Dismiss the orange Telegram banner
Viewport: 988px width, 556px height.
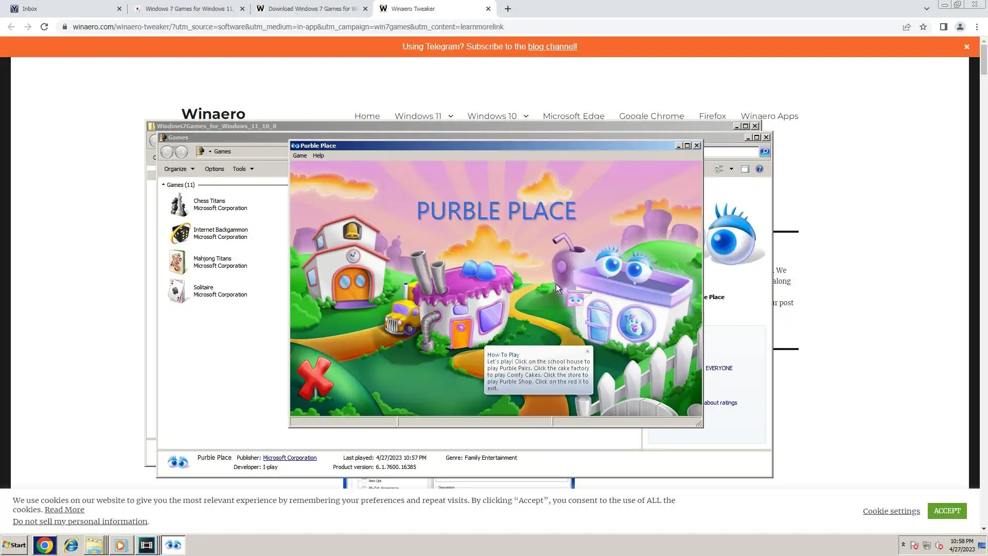click(x=967, y=47)
